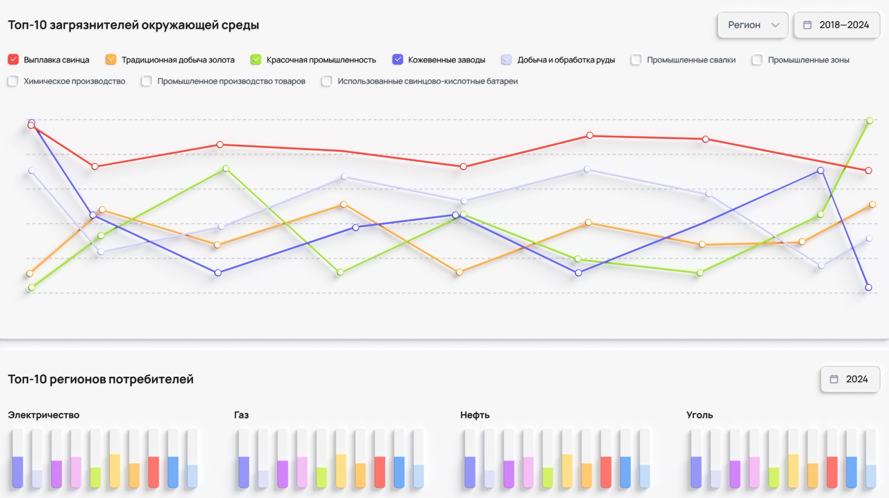
Task: Disable Традиционная добыча золота series
Action: [x=111, y=60]
